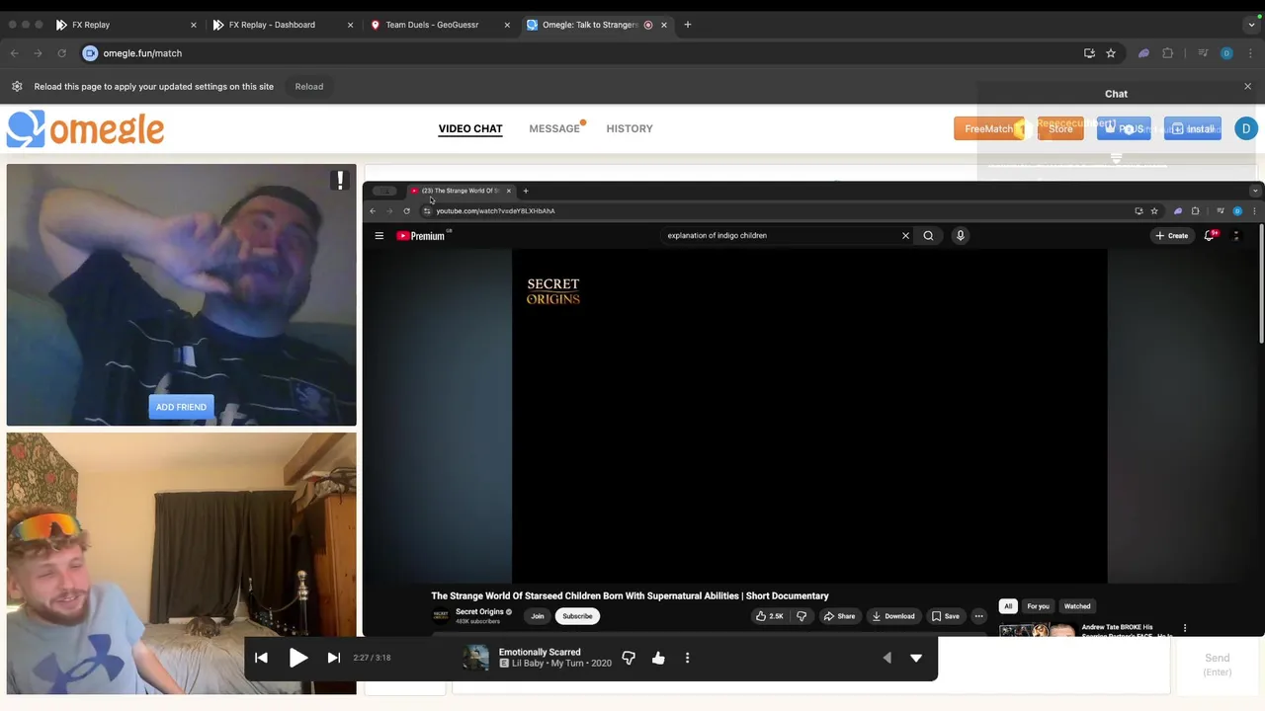Click Reload to apply updated settings
This screenshot has width=1265, height=711.
[309, 87]
